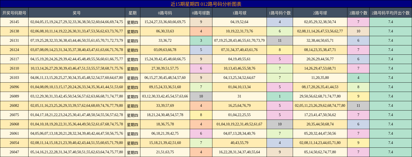The height and width of the screenshot is (157, 412).
Task: Click period number 26145
Action: [x=14, y=22]
